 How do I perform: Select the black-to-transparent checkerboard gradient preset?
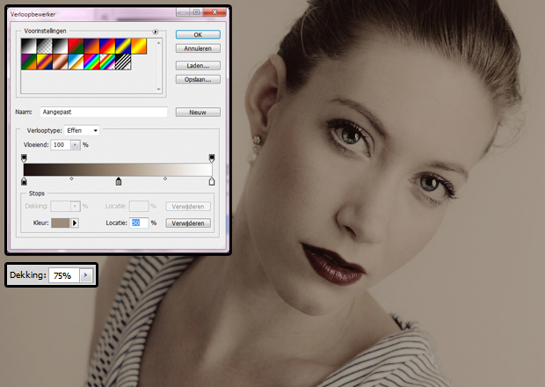click(x=45, y=47)
